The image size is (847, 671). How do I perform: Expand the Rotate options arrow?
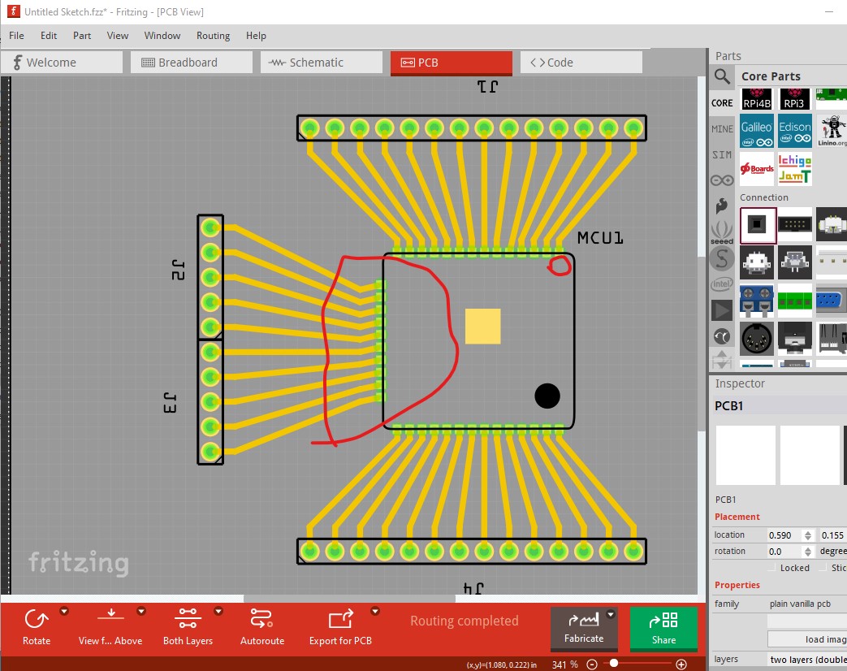[64, 612]
